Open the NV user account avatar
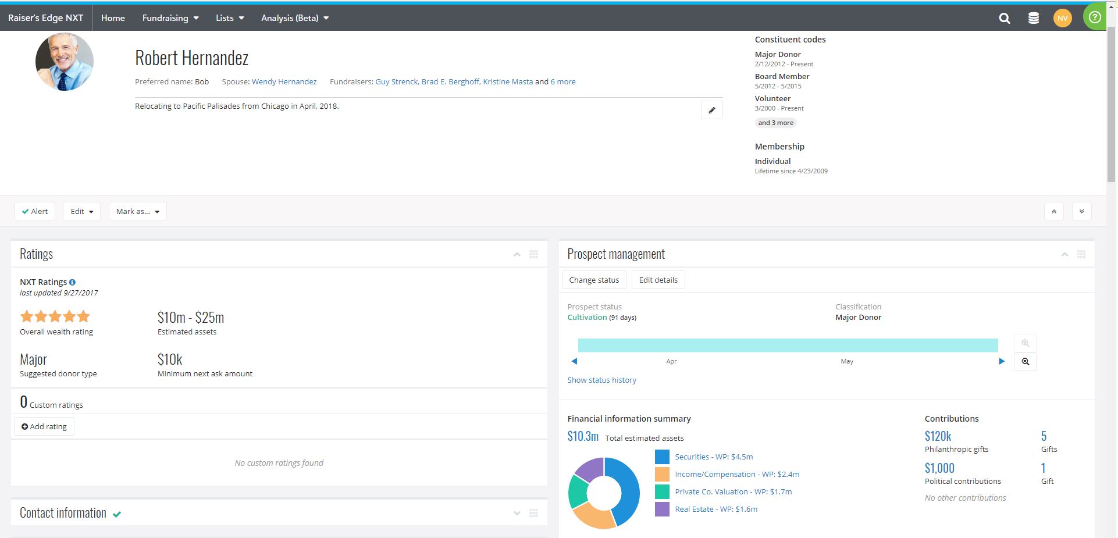 click(1063, 18)
